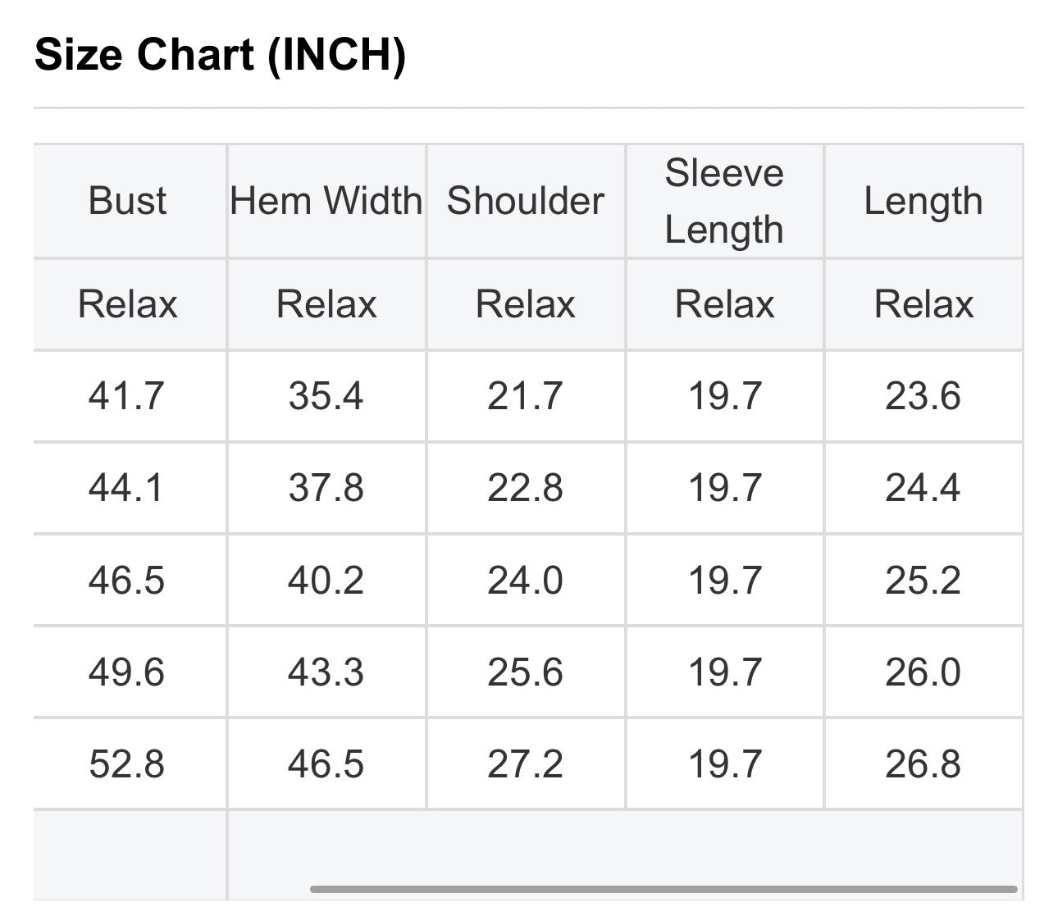The height and width of the screenshot is (916, 1058).
Task: Click Relax label under Bust column
Action: pos(128,304)
